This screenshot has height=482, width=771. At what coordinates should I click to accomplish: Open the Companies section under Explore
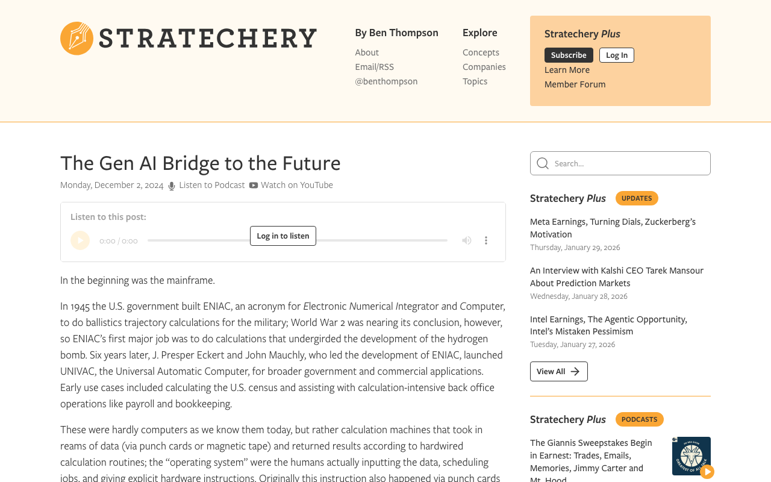484,66
